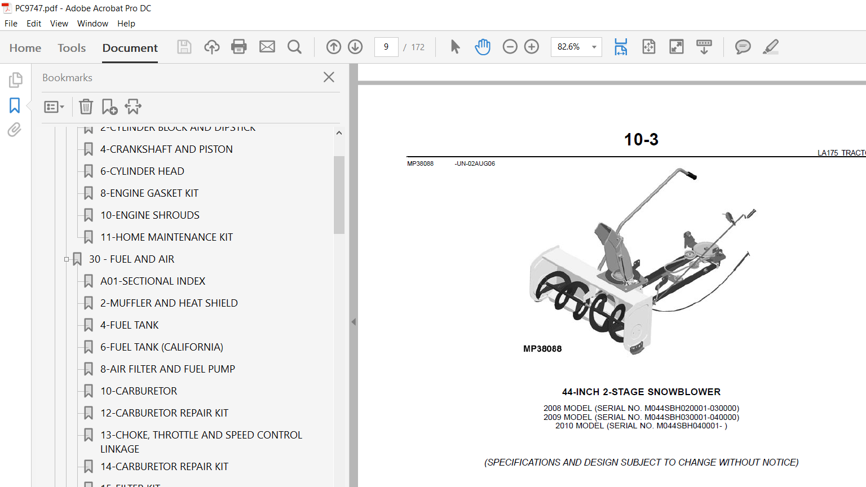Open the Page Thumbnails panel icon
This screenshot has height=487, width=866.
[15, 80]
